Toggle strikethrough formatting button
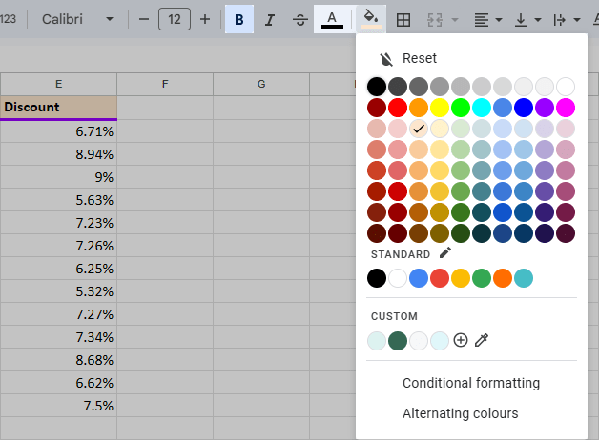 coord(300,19)
